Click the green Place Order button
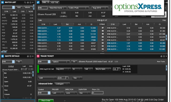The image size is (171, 102). [x=46, y=100]
